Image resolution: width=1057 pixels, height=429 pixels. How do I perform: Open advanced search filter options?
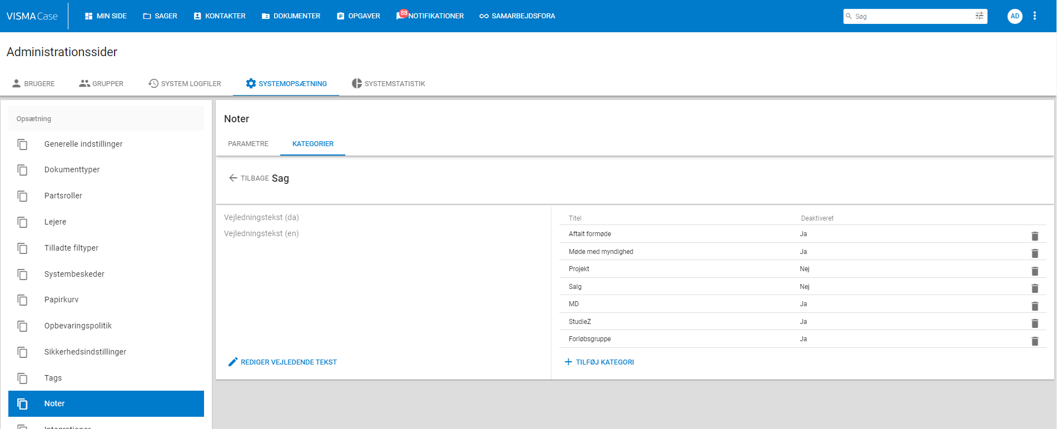tap(979, 16)
